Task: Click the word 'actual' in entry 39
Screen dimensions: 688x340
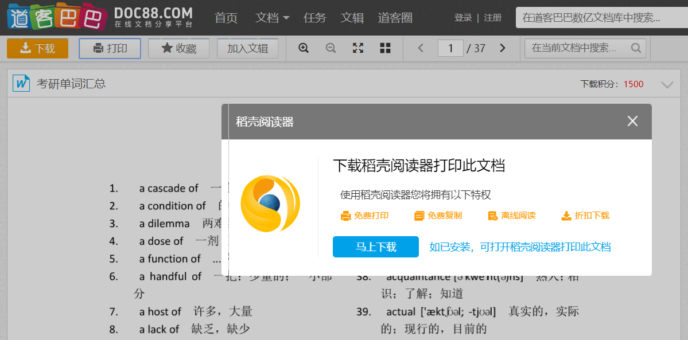Action: (x=400, y=312)
